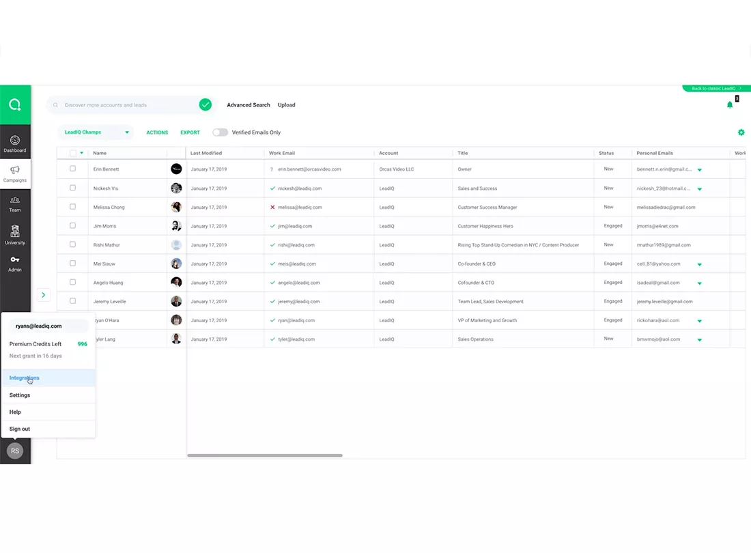The height and width of the screenshot is (553, 751).
Task: Click the Upload link
Action: pyautogui.click(x=287, y=105)
